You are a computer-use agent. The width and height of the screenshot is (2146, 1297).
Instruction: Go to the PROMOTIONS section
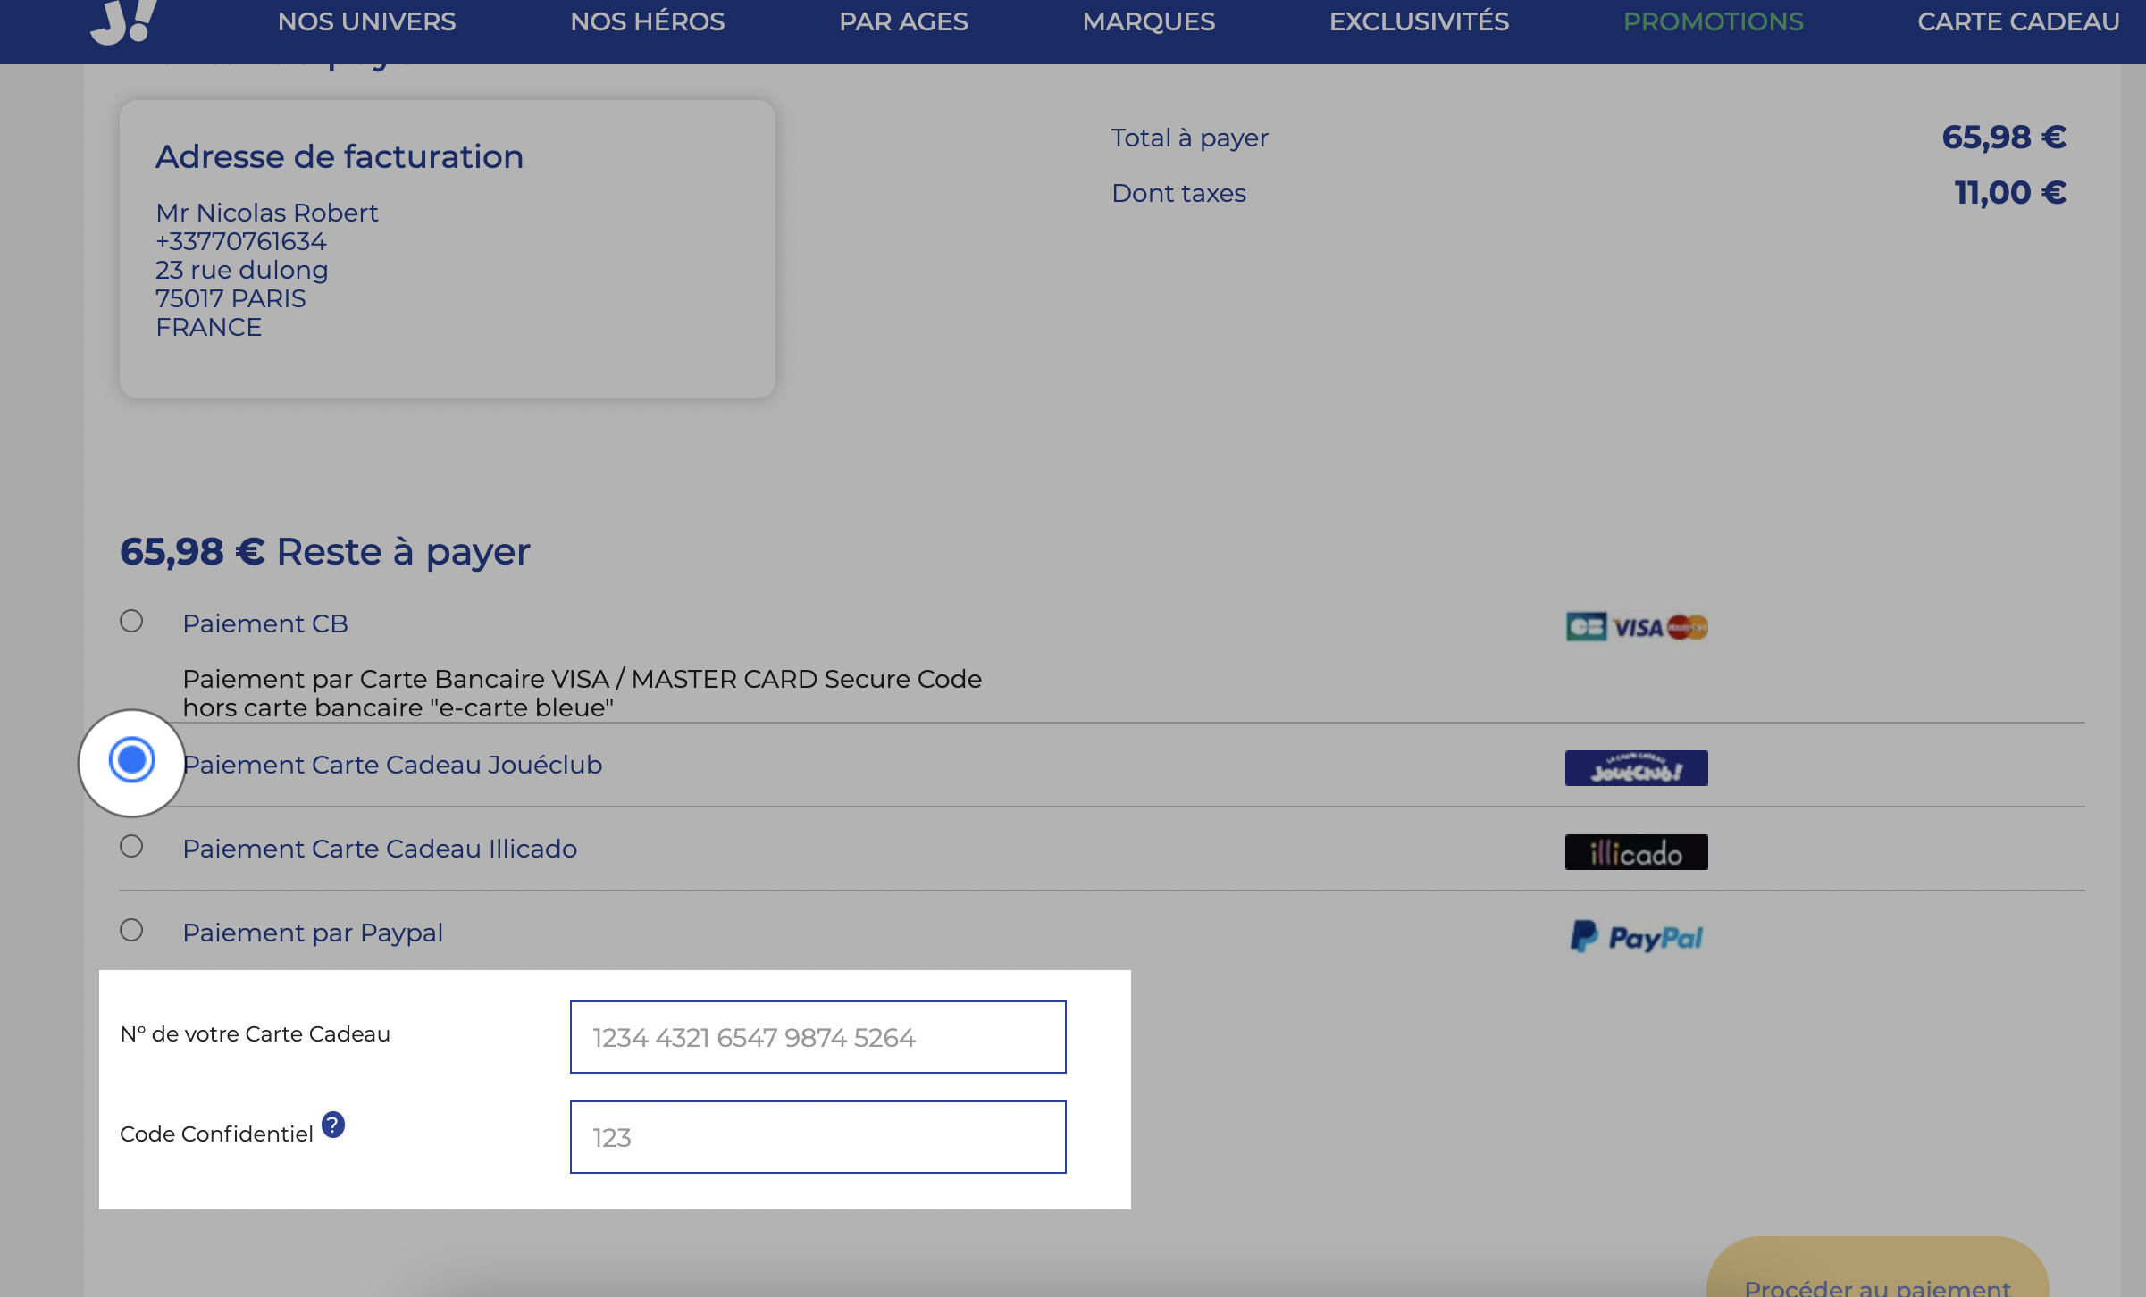[1713, 21]
